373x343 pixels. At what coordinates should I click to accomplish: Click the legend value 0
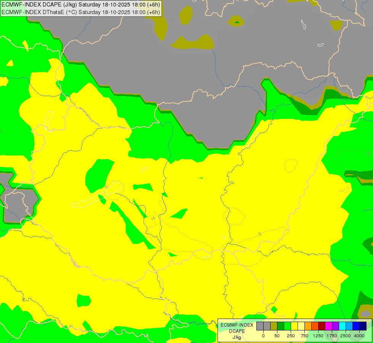[x=263, y=336]
